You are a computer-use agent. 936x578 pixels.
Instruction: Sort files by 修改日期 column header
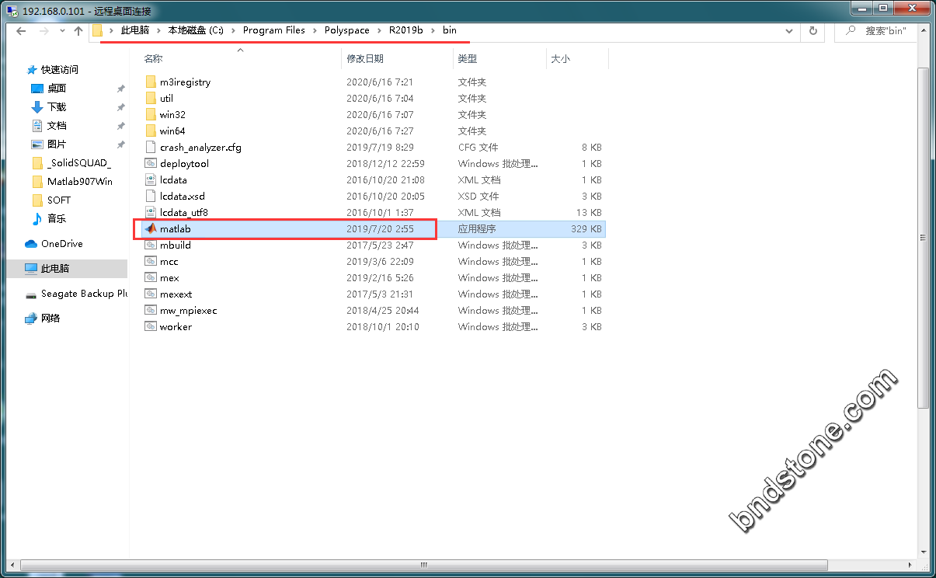click(364, 59)
